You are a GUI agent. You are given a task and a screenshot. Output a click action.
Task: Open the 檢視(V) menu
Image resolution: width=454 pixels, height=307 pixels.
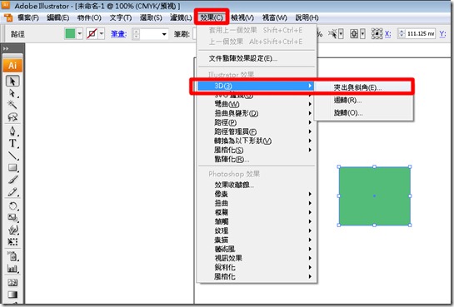pyautogui.click(x=242, y=17)
